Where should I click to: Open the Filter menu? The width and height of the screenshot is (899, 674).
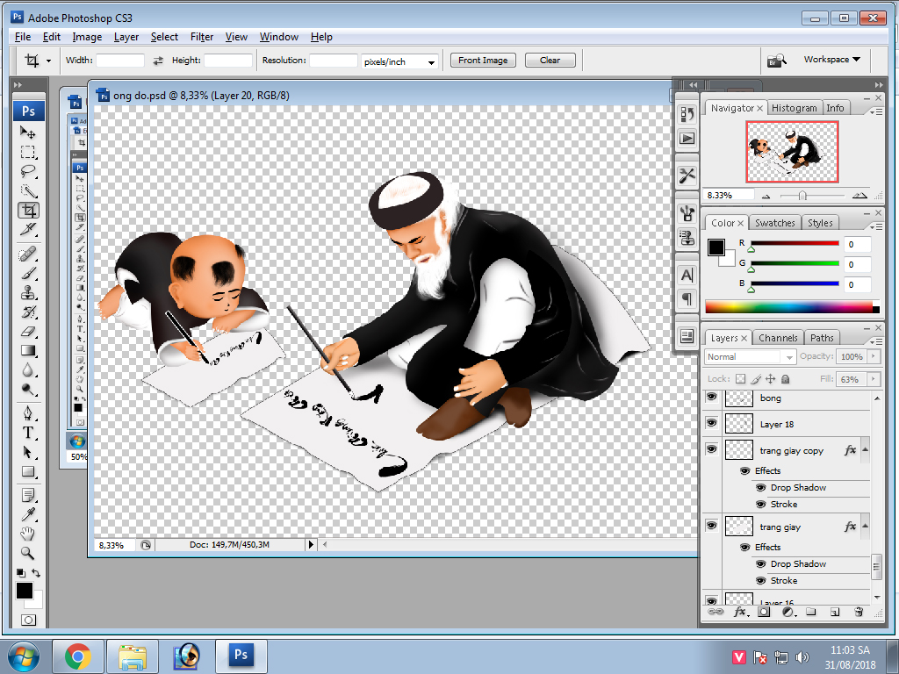201,37
